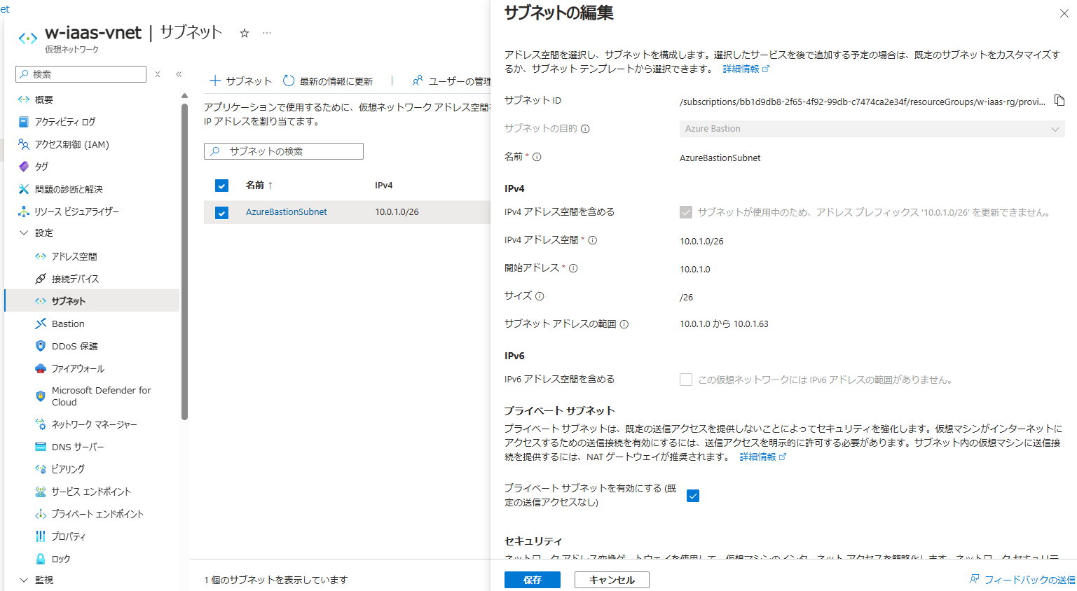Screen dimensions: 1077x591
Task: Open 詳細情報 link in panel description
Action: (x=746, y=69)
